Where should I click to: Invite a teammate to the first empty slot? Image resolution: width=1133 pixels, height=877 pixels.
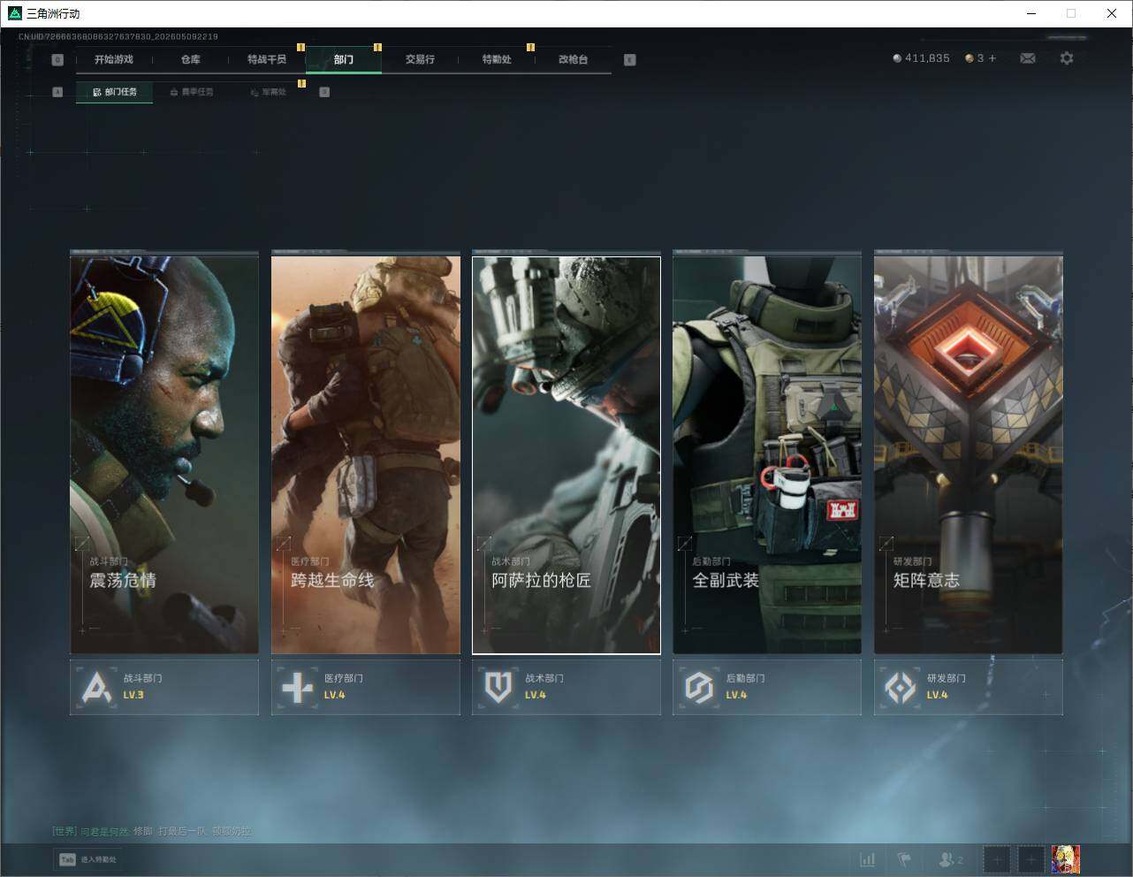coord(997,859)
